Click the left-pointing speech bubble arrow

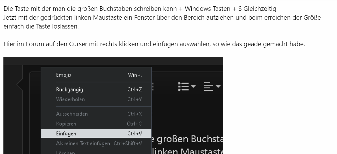pyautogui.click(x=19, y=84)
